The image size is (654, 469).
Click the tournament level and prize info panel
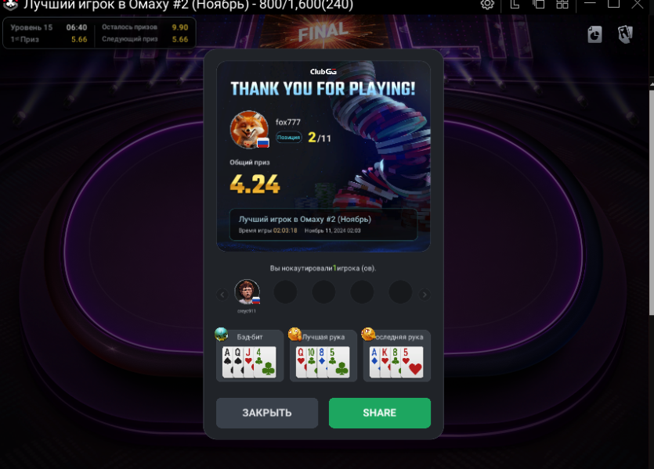99,34
